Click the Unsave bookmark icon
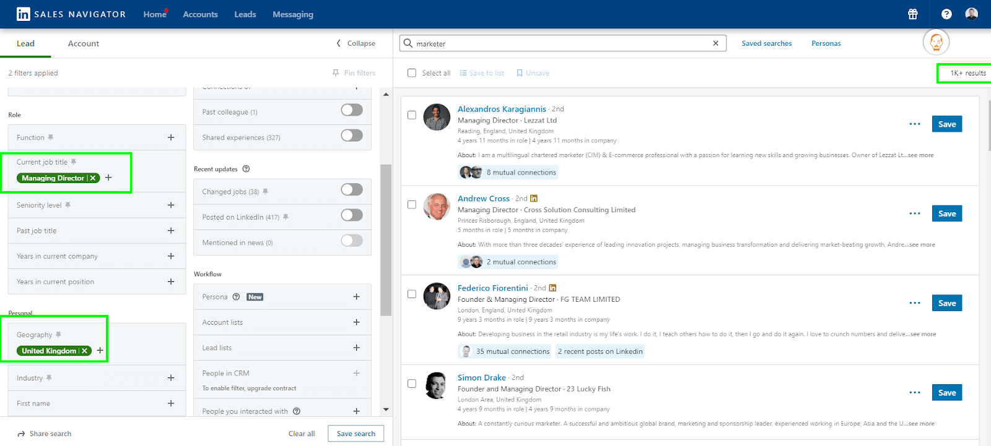The width and height of the screenshot is (991, 446). coord(520,73)
